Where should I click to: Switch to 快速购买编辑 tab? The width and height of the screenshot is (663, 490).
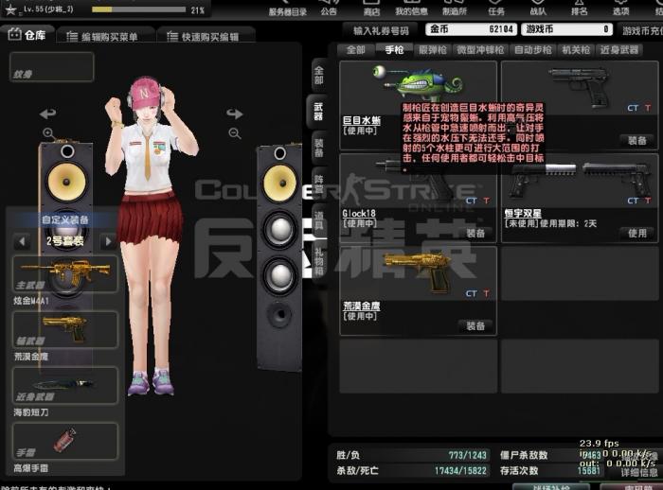tap(206, 37)
